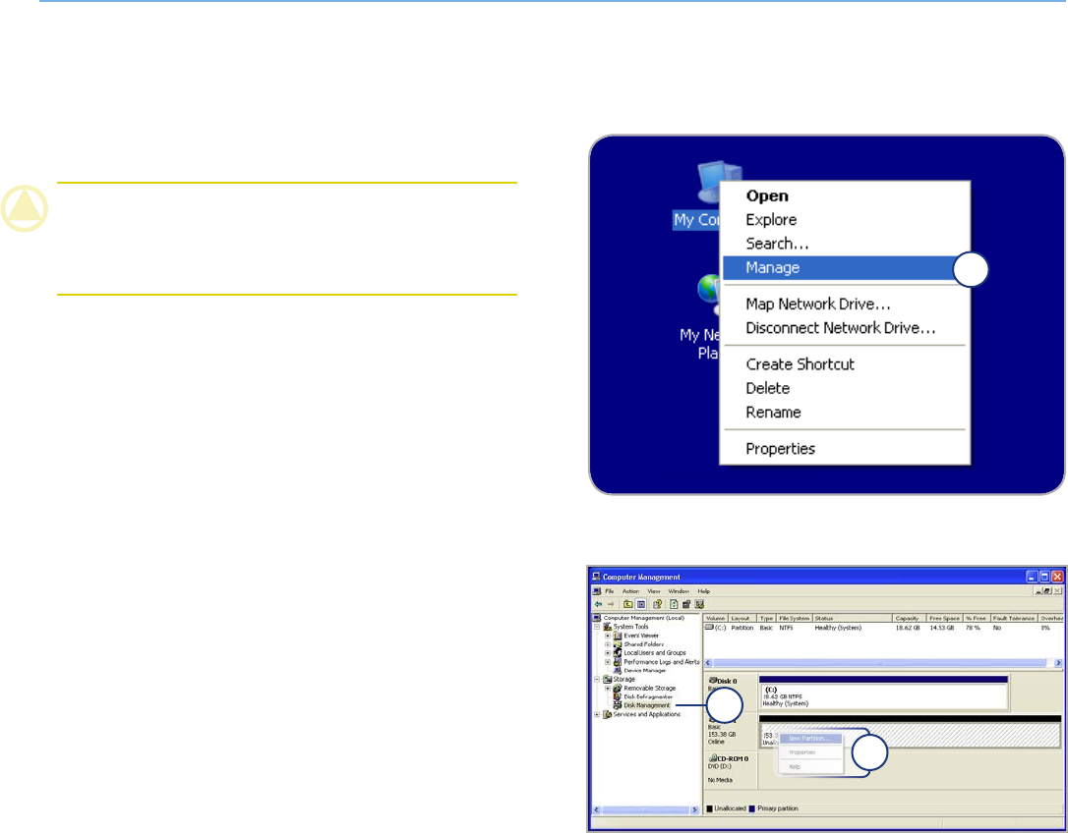Click the Storage tree icon
The height and width of the screenshot is (833, 1068).
click(x=608, y=679)
